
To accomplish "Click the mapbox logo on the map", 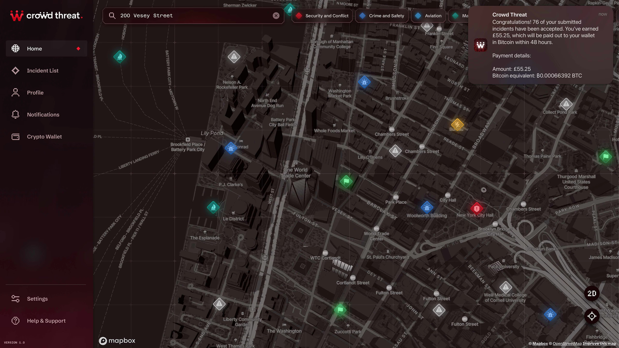I will (117, 341).
